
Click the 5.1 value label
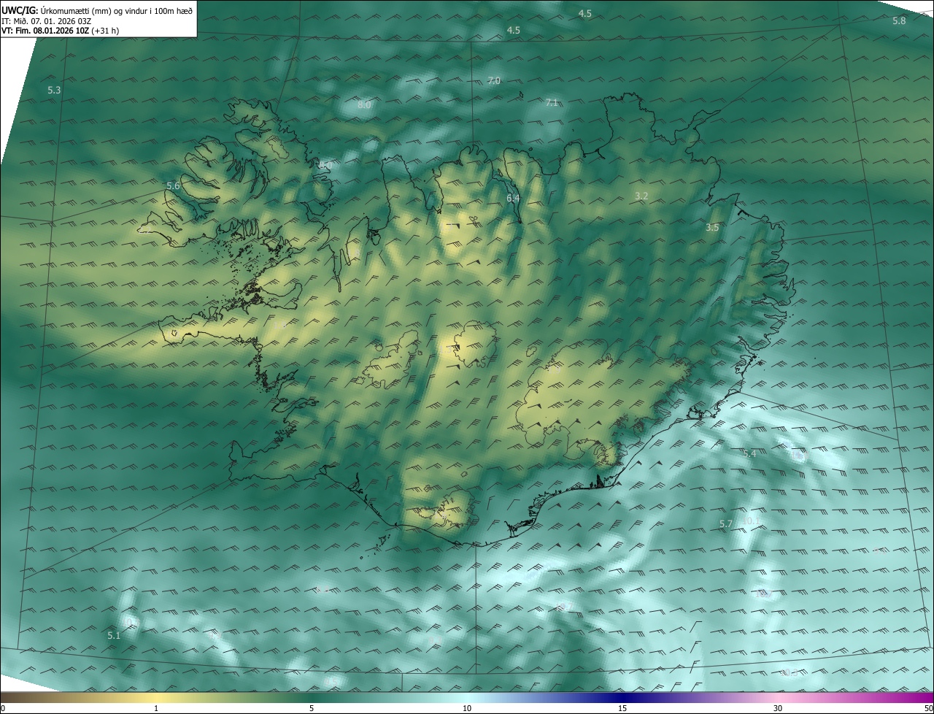pyautogui.click(x=114, y=636)
